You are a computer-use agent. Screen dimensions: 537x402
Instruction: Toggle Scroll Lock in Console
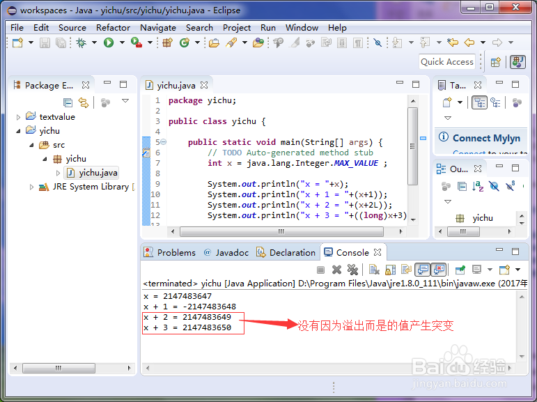pyautogui.click(x=391, y=270)
